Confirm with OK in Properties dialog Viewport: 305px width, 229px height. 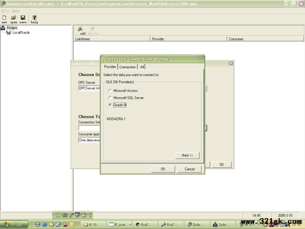[x=163, y=169]
